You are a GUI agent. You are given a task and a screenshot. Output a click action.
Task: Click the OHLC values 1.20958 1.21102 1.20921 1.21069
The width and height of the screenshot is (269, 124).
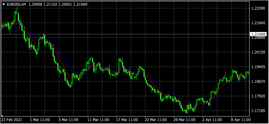(x=58, y=4)
